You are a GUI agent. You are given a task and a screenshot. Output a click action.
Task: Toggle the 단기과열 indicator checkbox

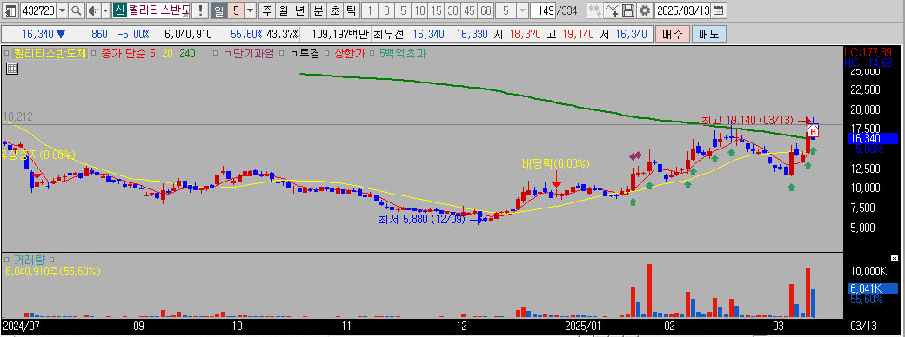tap(215, 53)
